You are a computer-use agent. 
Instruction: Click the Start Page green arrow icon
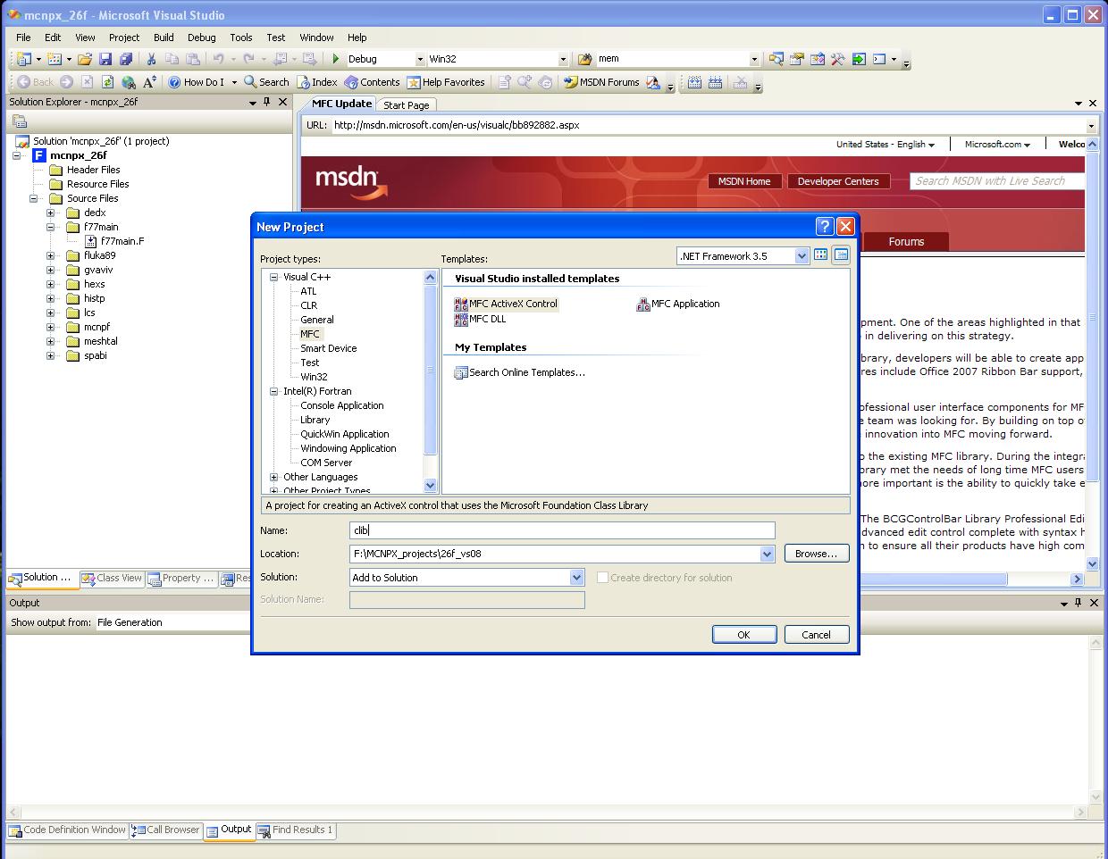(859, 59)
